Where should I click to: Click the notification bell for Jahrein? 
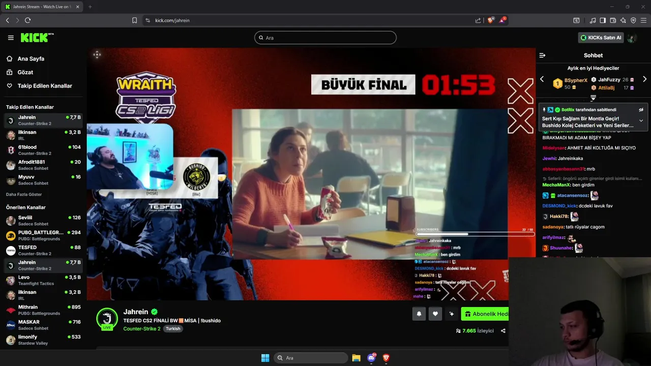pyautogui.click(x=419, y=314)
